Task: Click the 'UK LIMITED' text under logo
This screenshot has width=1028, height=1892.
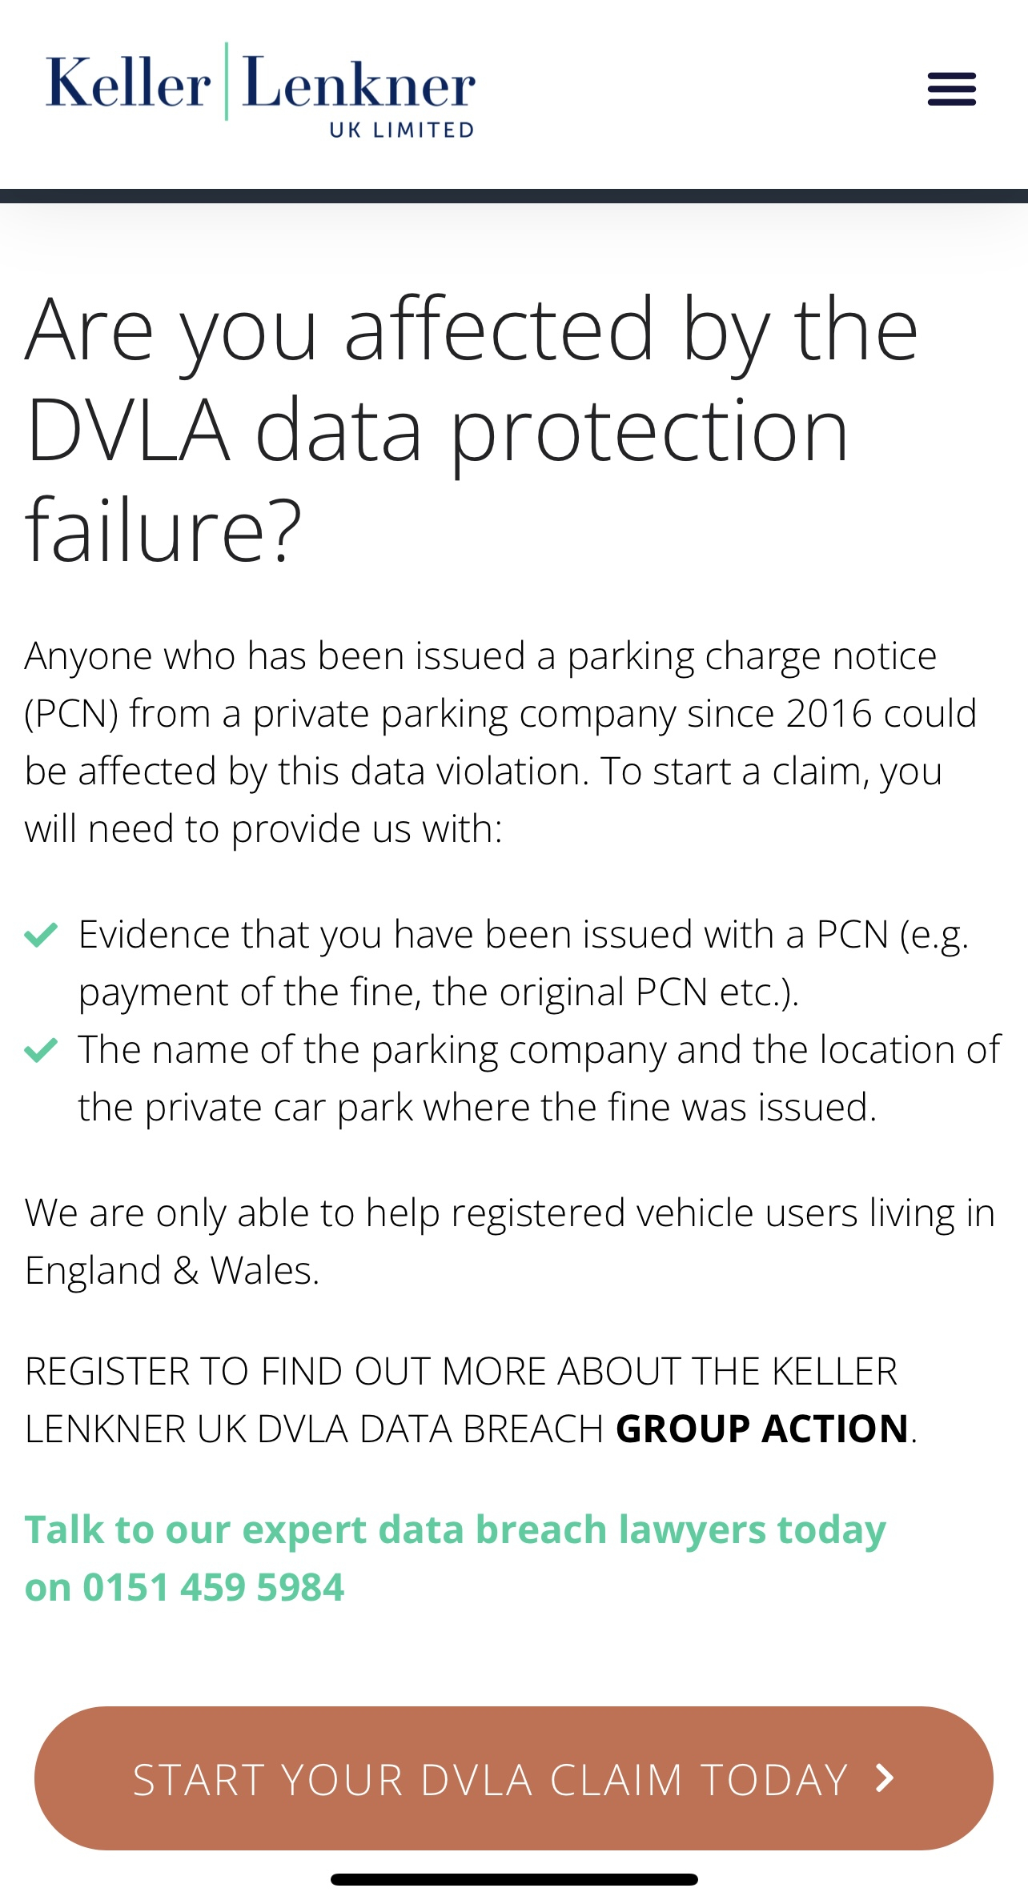Action: coord(402,130)
